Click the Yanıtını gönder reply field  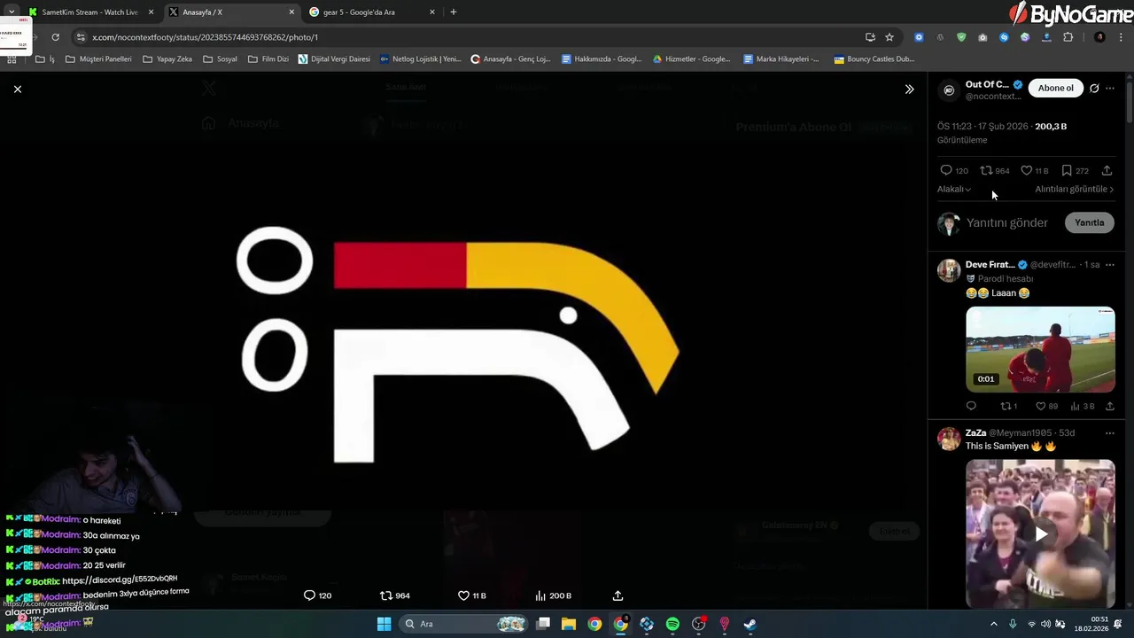coord(1007,222)
